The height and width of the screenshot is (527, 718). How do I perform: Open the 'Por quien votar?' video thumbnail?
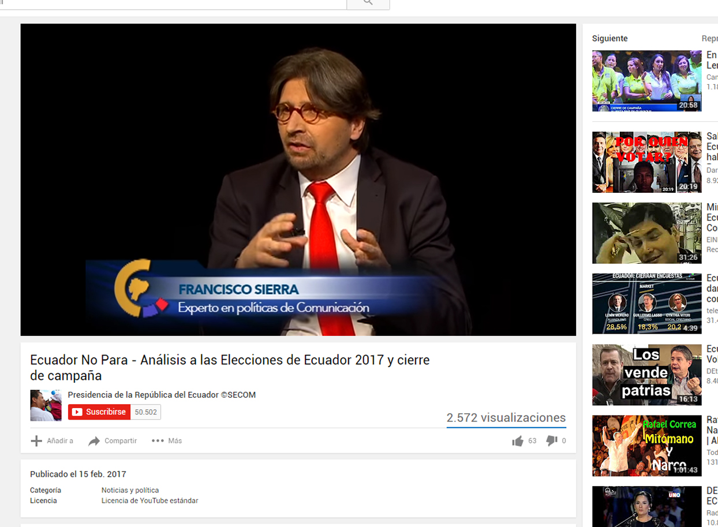[x=646, y=162]
